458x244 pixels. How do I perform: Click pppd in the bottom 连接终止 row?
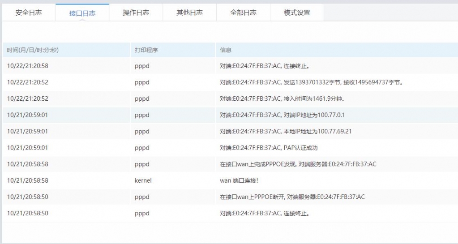click(x=142, y=213)
